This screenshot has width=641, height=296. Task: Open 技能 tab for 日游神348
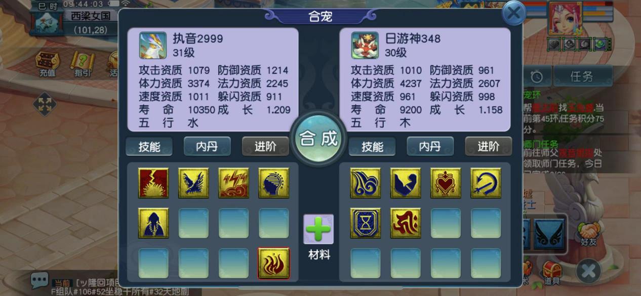pos(372,146)
